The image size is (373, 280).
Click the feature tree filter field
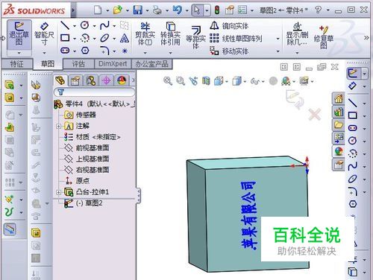point(95,92)
